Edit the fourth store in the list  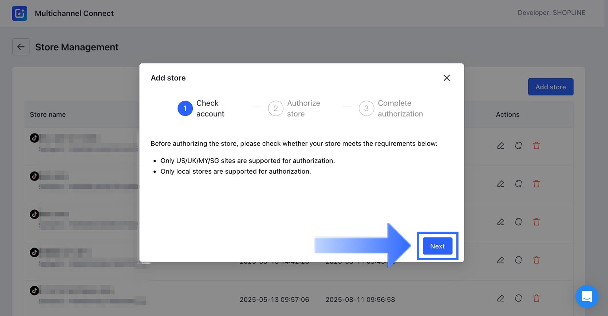(501, 260)
